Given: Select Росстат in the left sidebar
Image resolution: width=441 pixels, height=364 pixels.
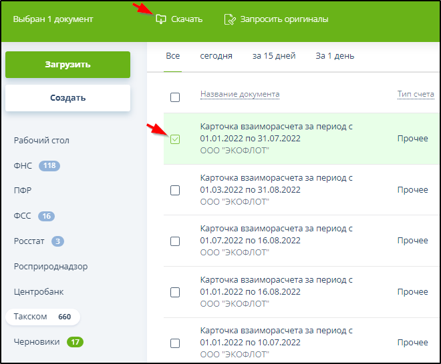Looking at the screenshot, I should click(x=29, y=241).
